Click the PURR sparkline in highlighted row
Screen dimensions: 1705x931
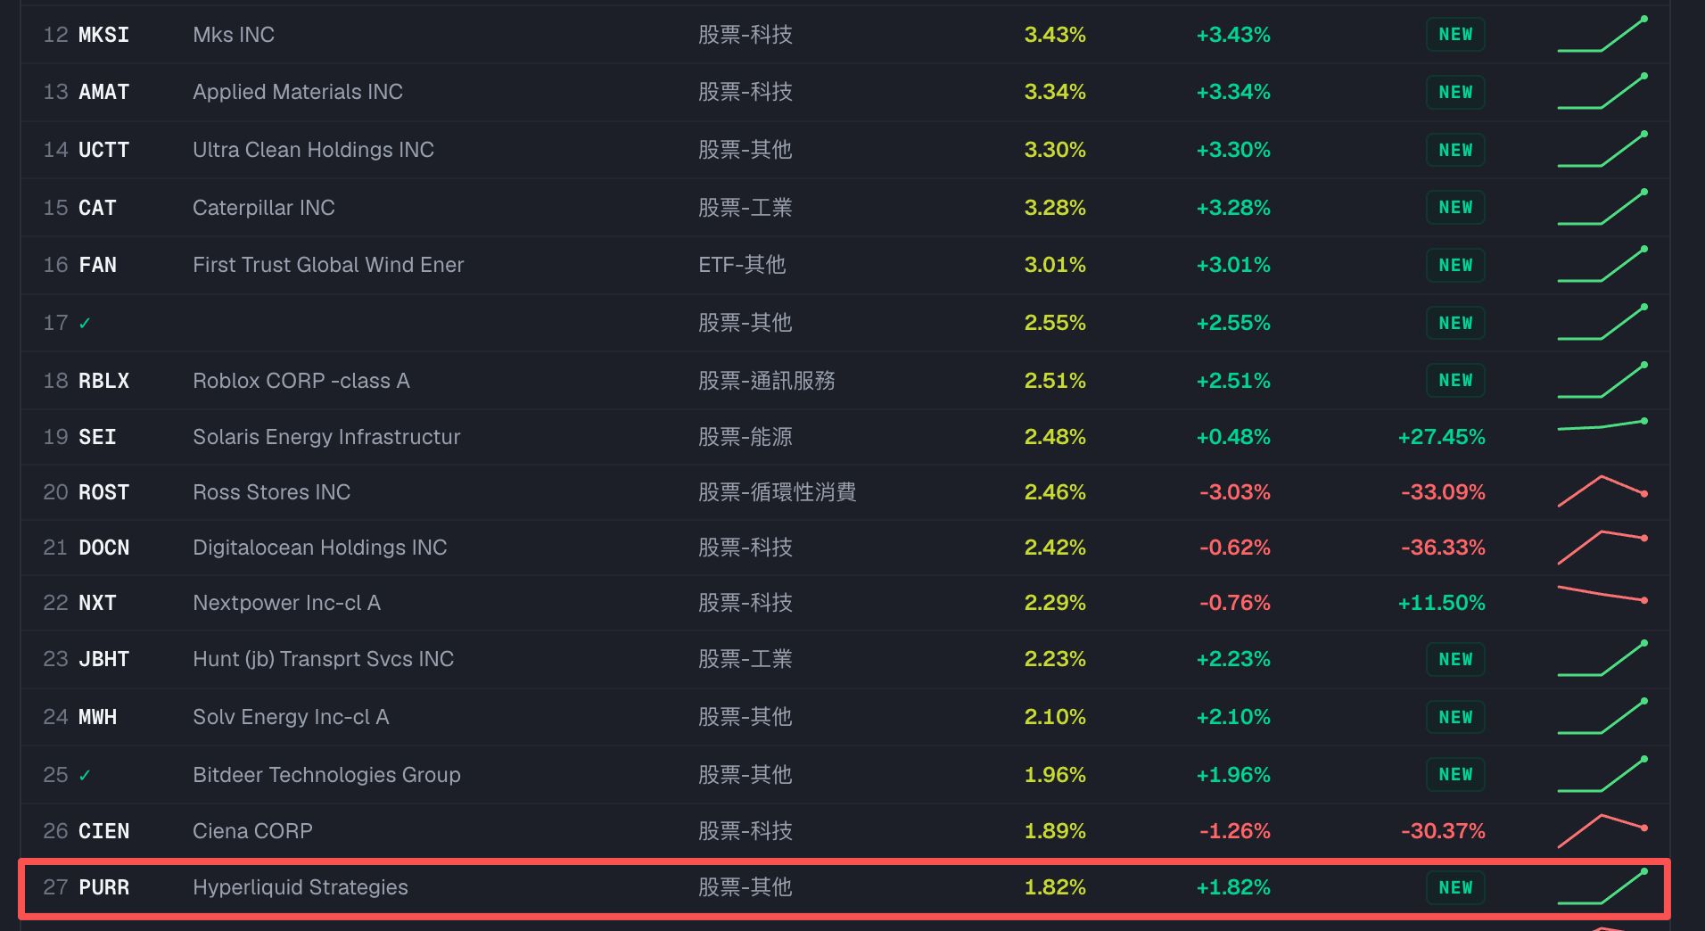click(1602, 887)
